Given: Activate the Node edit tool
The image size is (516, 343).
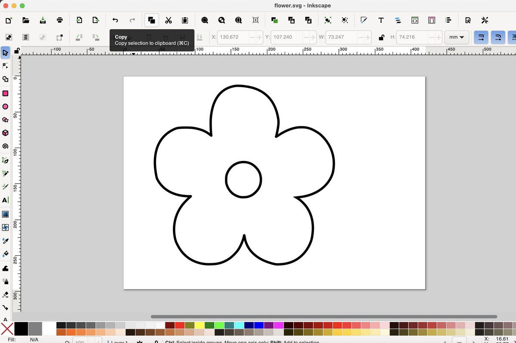Looking at the screenshot, I should (6, 66).
